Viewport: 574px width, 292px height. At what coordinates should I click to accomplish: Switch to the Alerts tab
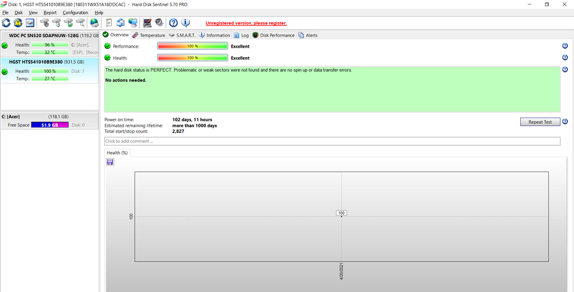click(308, 35)
